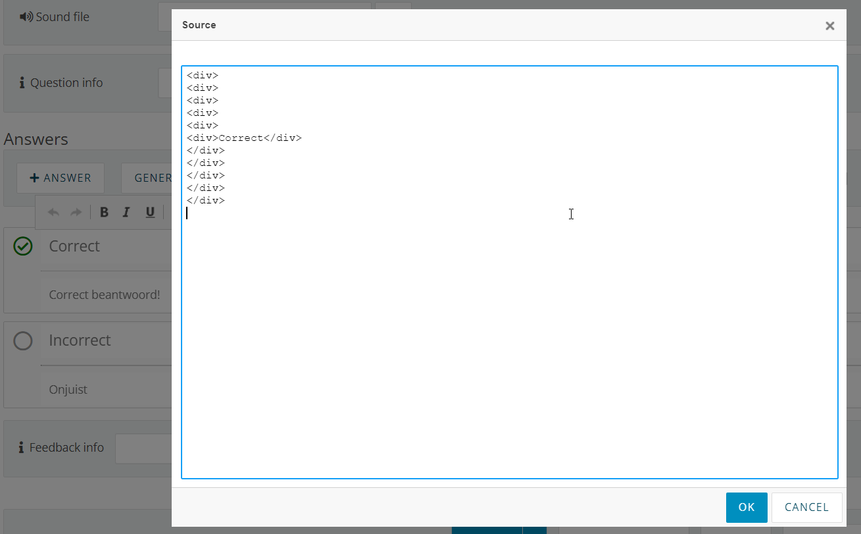Viewport: 861px width, 534px height.
Task: Click the 'Incorrect' answer text field
Action: [105, 341]
